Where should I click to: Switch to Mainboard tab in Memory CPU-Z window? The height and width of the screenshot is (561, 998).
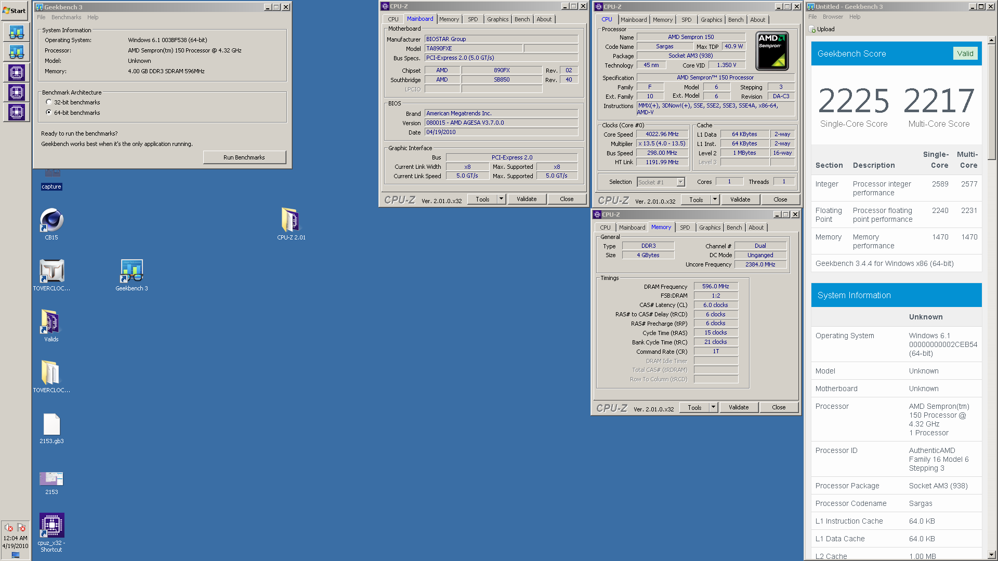click(632, 228)
